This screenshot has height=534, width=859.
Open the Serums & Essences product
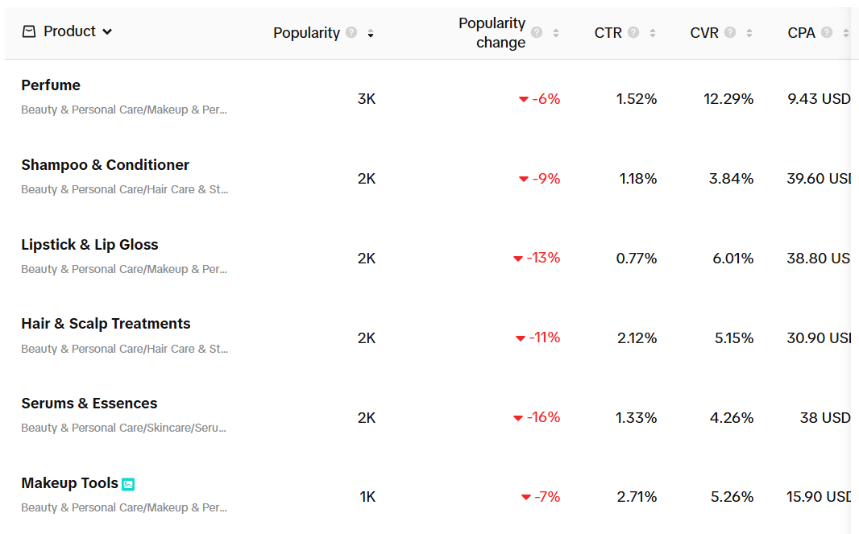click(89, 404)
